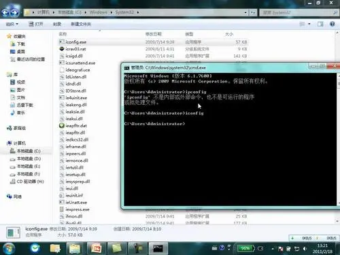This screenshot has height=255, width=340.
Task: Select the System32 breadcrumb segment
Action: point(124,12)
